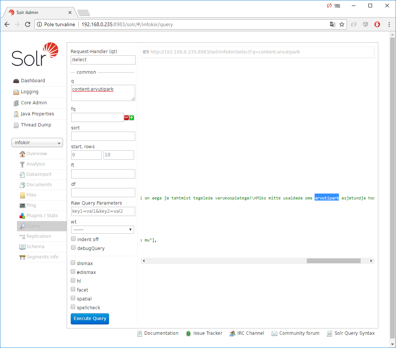Open the infokiir core selector dropdown
The height and width of the screenshot is (348, 396).
point(37,143)
